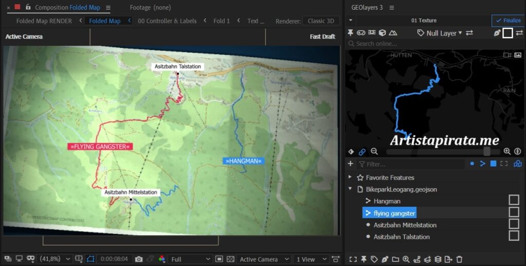Switch to the Fold 1 tab
Viewport: 526px width, 266px height.
(221, 21)
